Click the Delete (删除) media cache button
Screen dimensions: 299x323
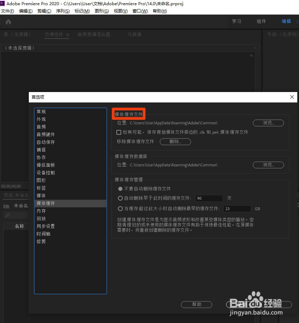tap(175, 142)
